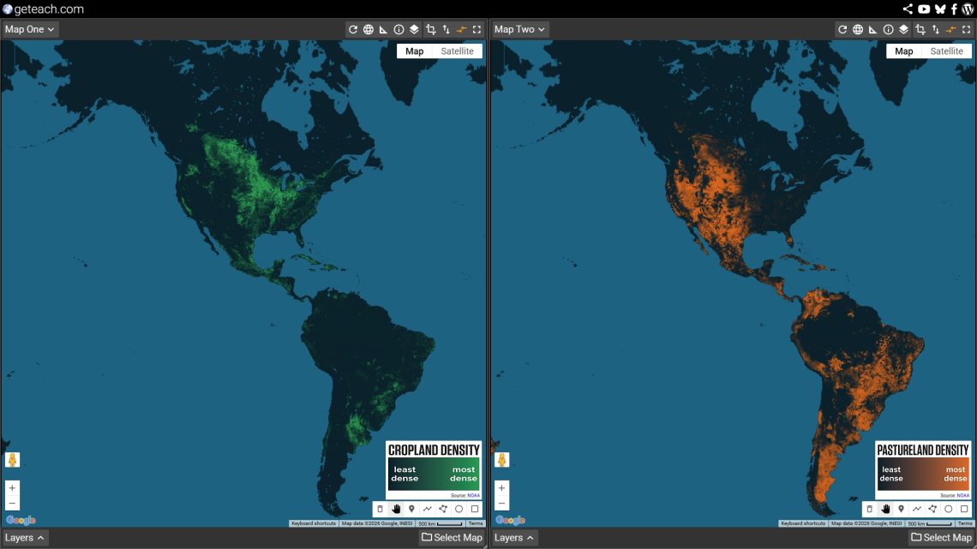Toggle the orange sync maps icon on Map One
977x549 pixels.
pos(461,29)
